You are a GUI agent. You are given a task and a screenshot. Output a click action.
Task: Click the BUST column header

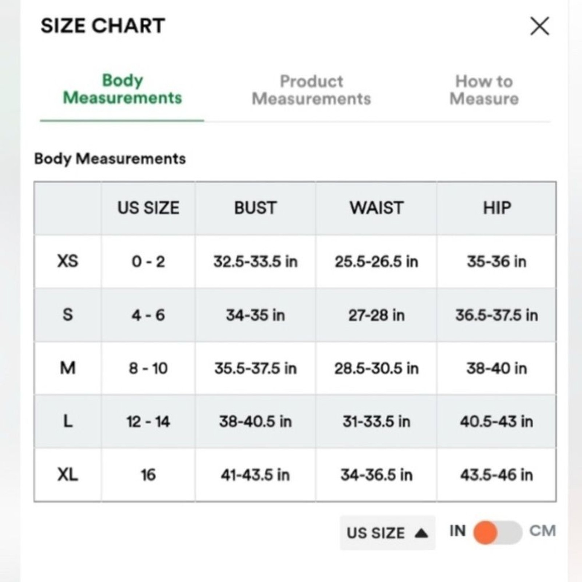255,208
